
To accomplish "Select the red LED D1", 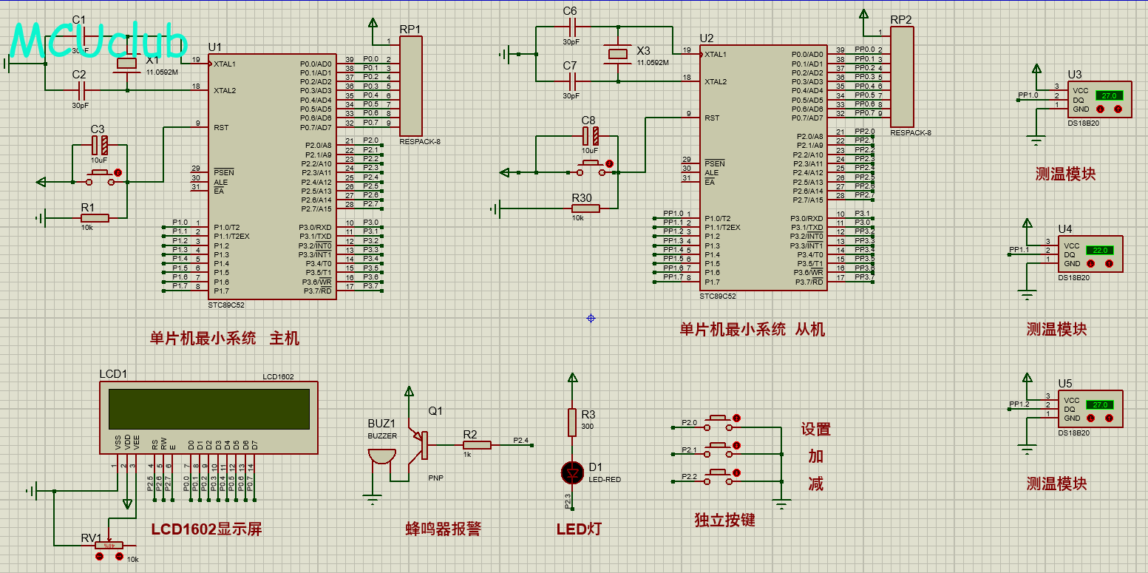I will tap(571, 472).
